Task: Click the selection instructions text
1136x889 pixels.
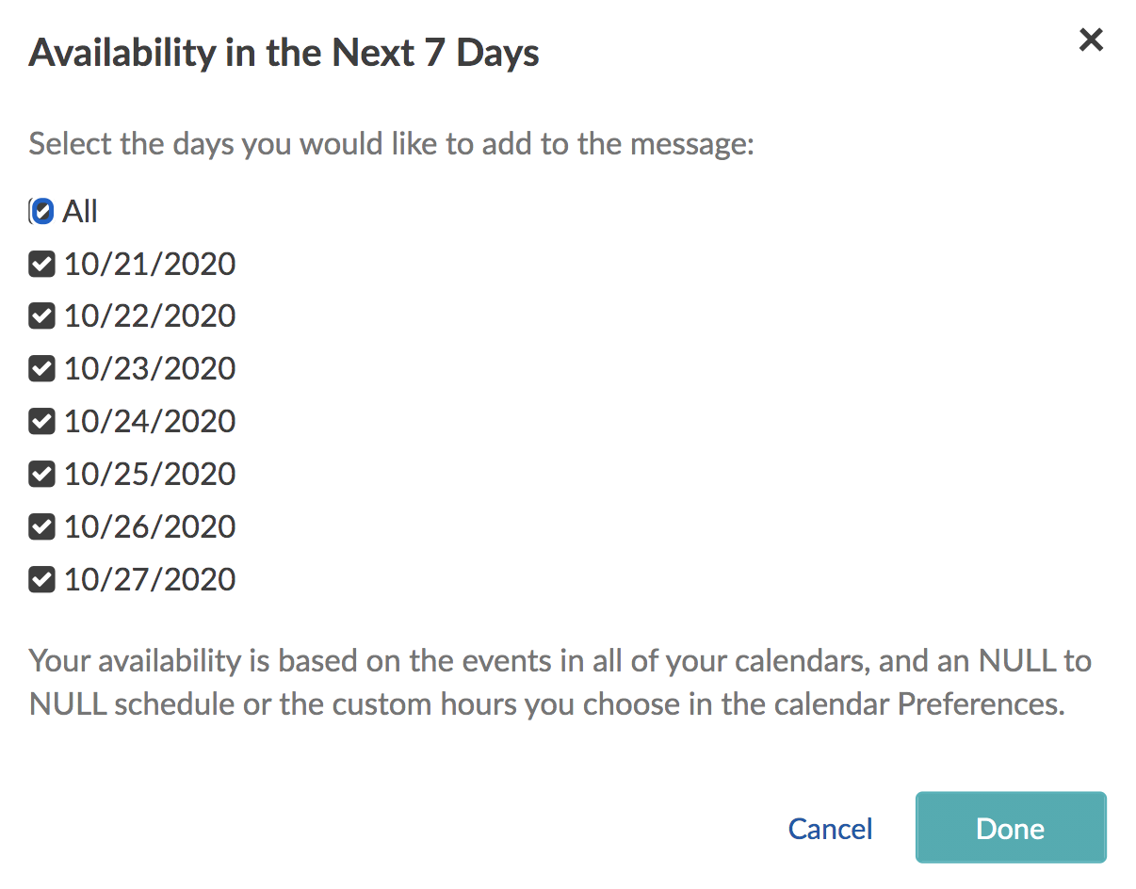Action: (393, 143)
